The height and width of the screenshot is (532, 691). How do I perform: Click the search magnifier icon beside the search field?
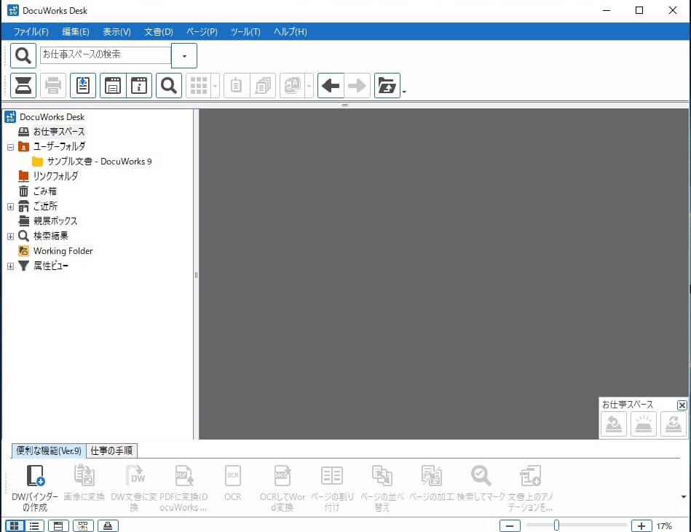click(x=23, y=55)
